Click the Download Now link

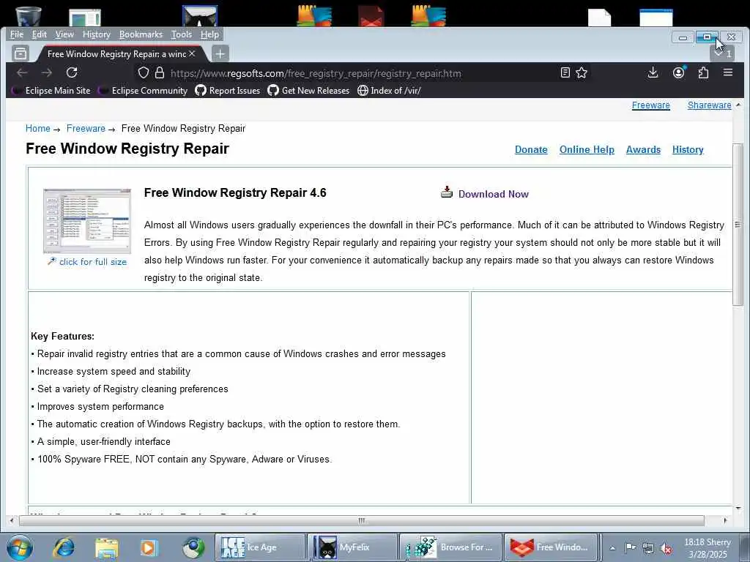pyautogui.click(x=493, y=194)
